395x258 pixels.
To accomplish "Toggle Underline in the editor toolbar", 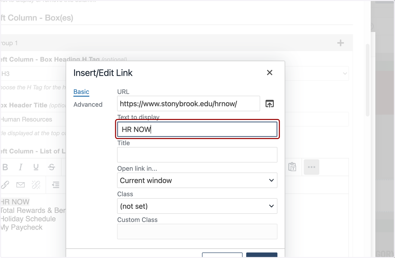I will [36, 167].
